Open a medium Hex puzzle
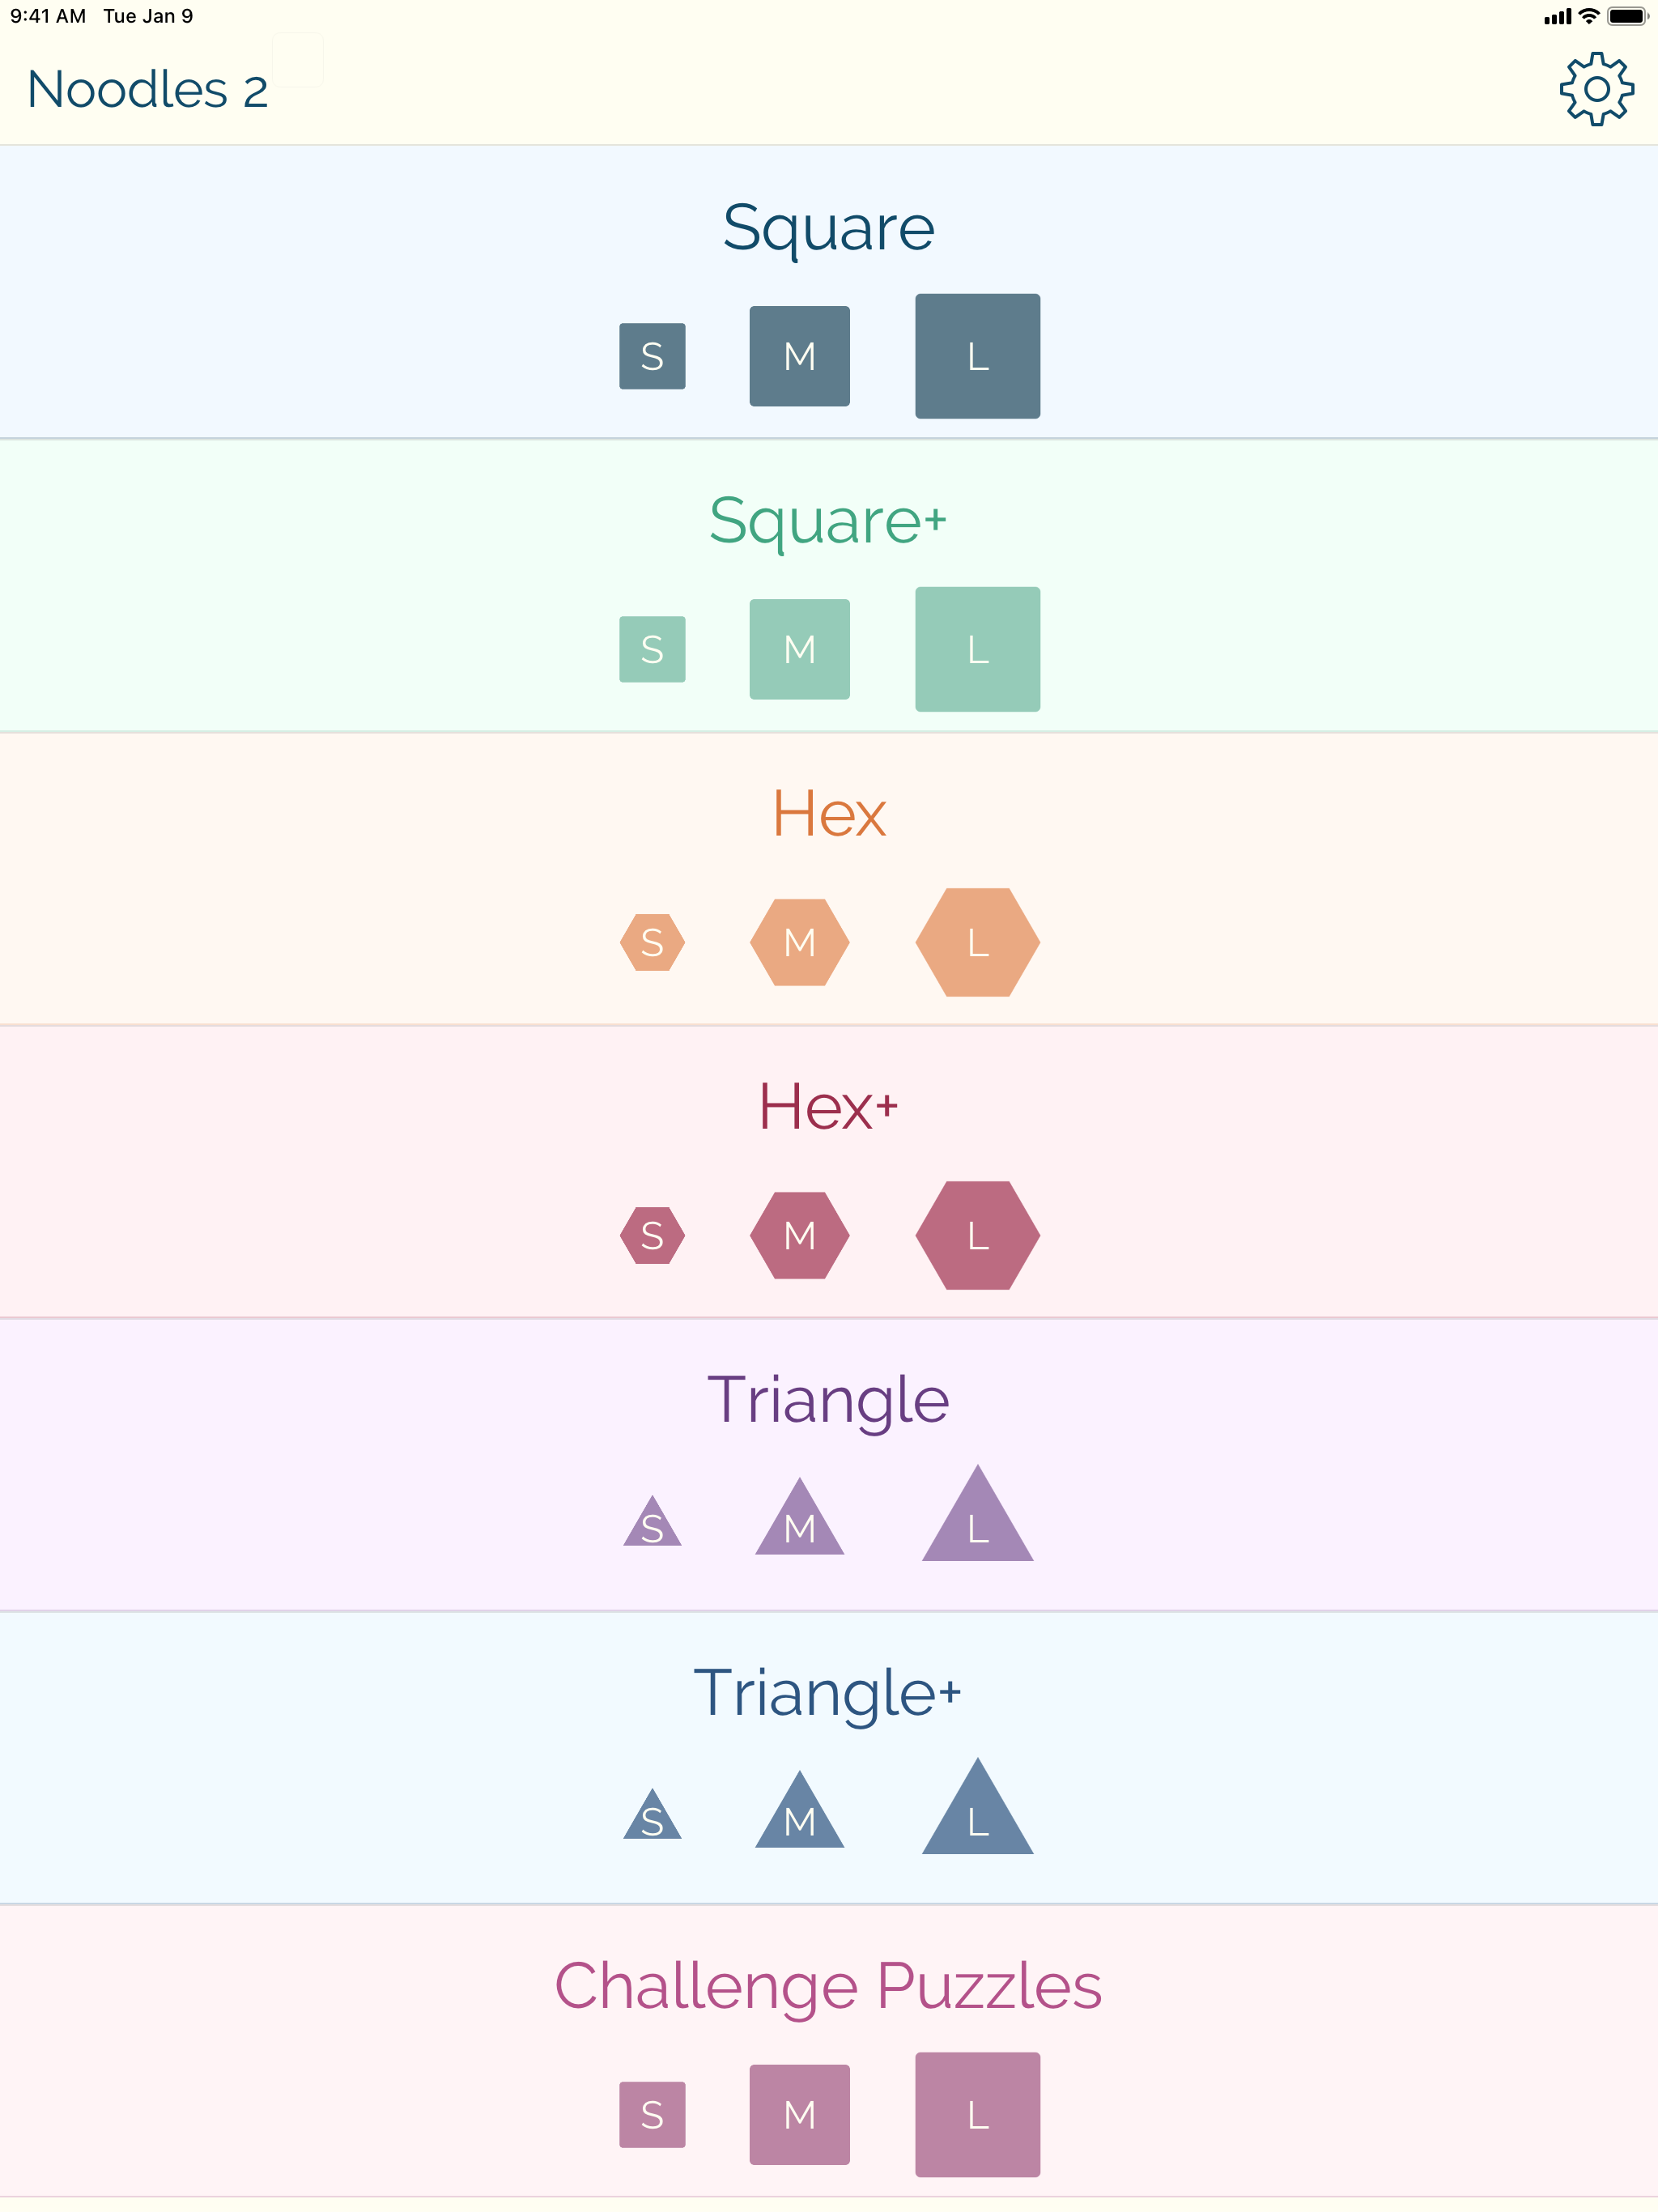 (x=799, y=942)
